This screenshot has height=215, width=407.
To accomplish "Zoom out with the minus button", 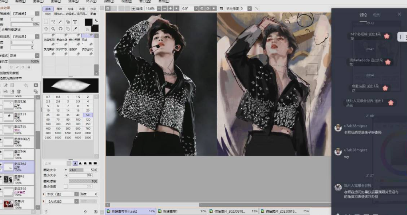I will coord(165,8).
